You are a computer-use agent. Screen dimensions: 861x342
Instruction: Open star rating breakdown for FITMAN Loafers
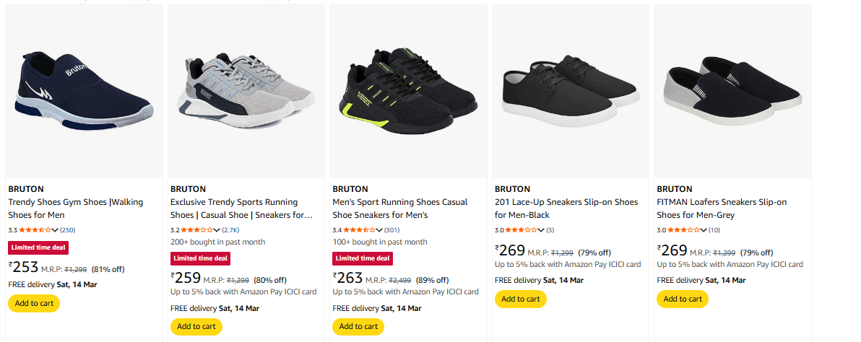704,230
